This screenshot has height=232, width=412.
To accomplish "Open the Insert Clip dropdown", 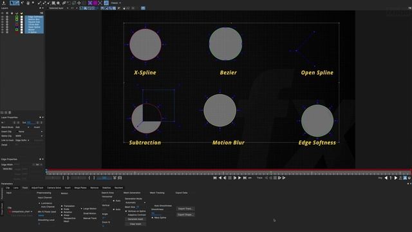I will click(30, 131).
